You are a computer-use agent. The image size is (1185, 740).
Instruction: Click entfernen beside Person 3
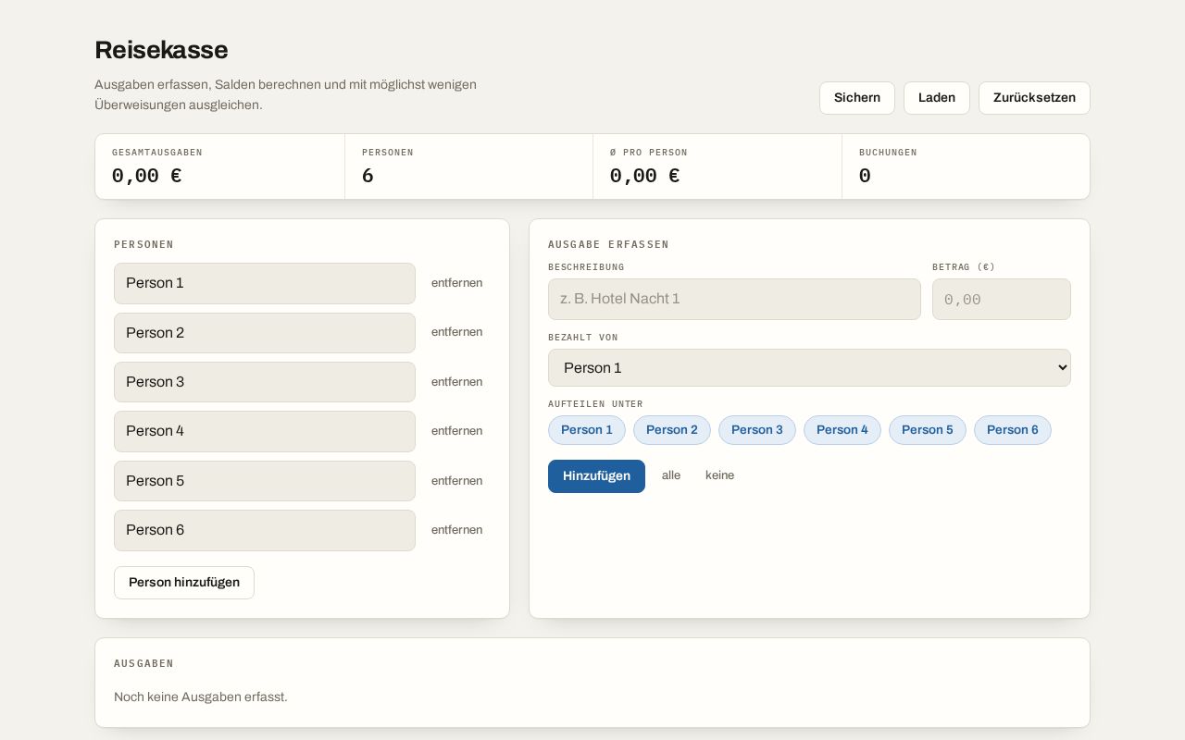click(456, 382)
